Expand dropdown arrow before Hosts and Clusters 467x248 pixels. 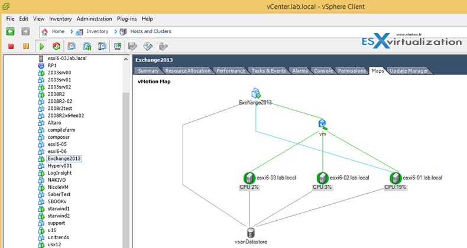tap(115, 31)
